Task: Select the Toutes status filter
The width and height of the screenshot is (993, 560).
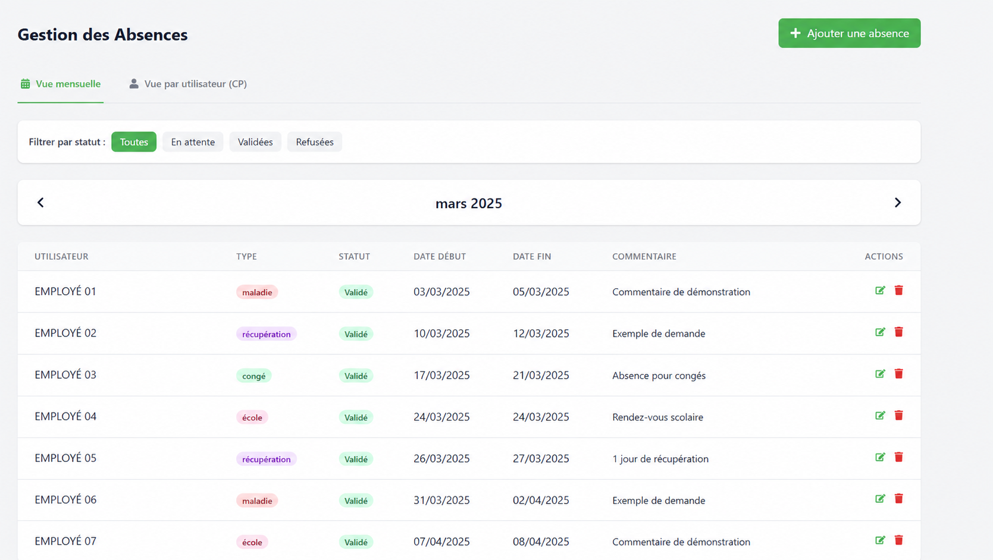Action: (134, 141)
